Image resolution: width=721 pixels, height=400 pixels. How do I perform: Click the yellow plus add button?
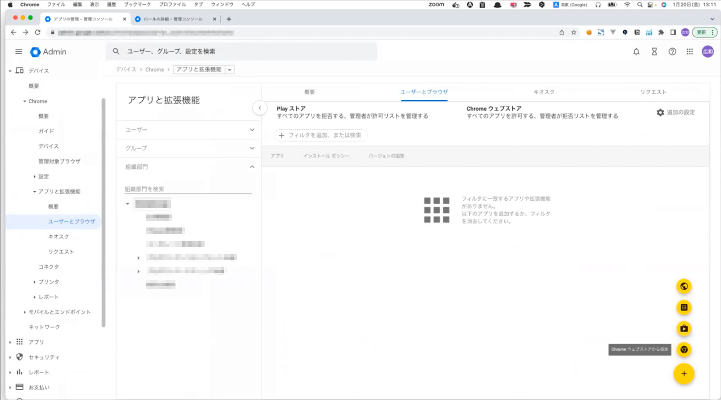tap(684, 374)
